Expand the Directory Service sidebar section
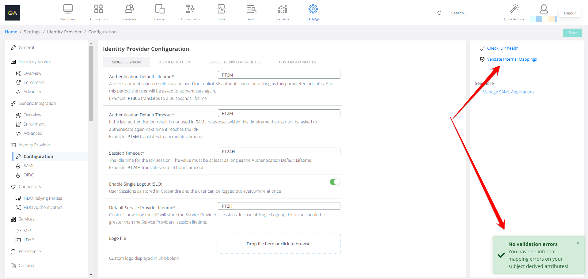The image size is (588, 279). 35,62
